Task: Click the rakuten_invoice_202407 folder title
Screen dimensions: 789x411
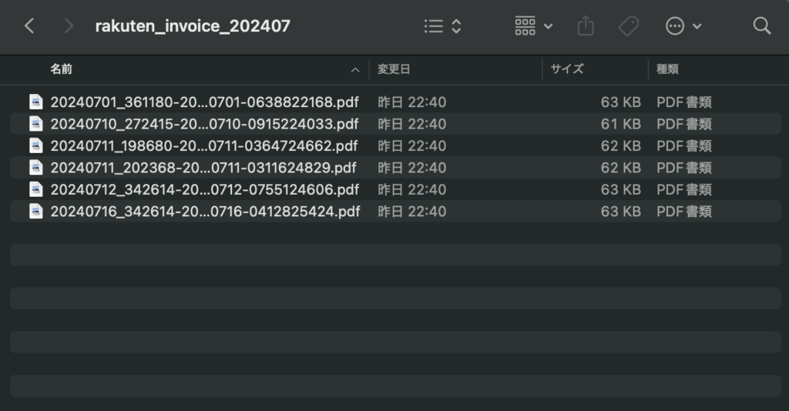Action: pos(193,26)
